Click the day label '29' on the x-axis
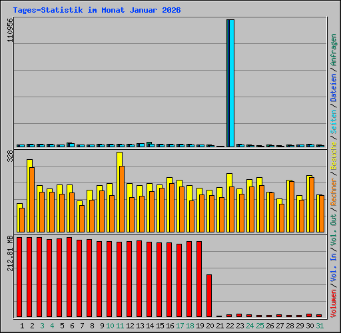The width and height of the screenshot is (341, 333). pyautogui.click(x=300, y=326)
